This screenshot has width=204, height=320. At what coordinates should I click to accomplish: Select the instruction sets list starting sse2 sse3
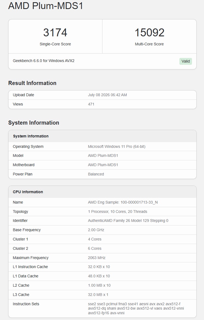136,308
